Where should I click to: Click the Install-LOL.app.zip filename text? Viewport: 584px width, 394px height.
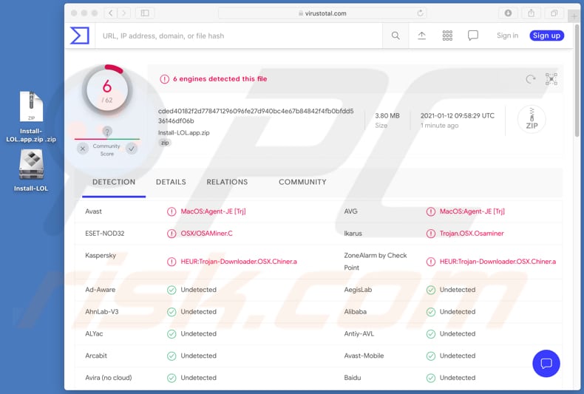coord(183,132)
